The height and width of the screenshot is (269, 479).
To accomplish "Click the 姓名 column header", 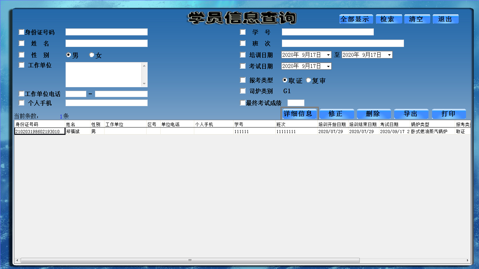I will coord(77,124).
